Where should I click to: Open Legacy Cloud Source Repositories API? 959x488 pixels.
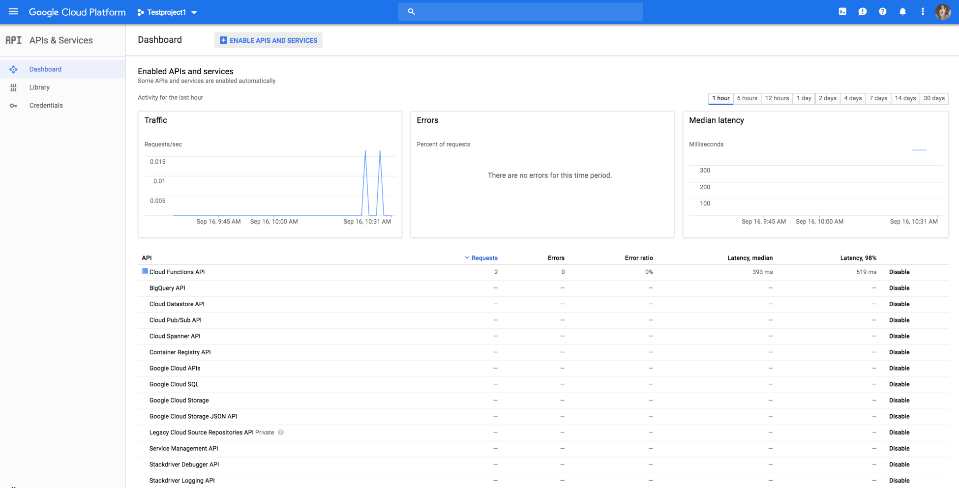(202, 432)
